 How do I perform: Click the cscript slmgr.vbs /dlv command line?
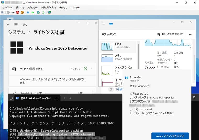tap(46, 108)
